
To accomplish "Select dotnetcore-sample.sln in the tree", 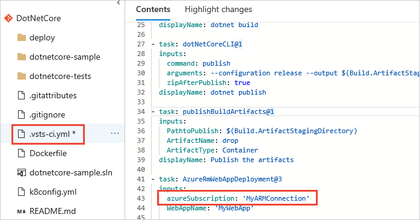I will pos(71,172).
